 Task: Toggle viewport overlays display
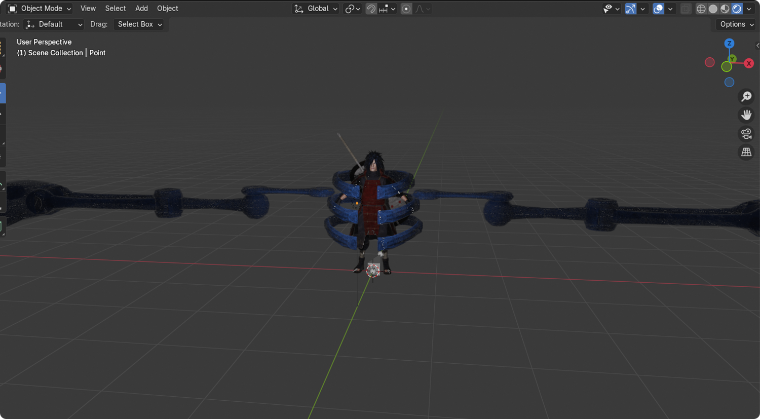point(658,9)
